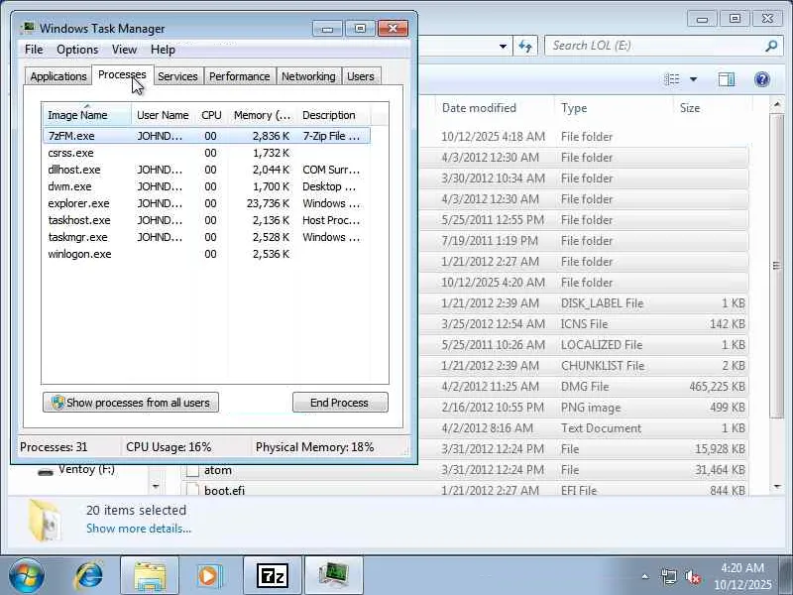
Task: Click Show processes from all users
Action: point(131,403)
